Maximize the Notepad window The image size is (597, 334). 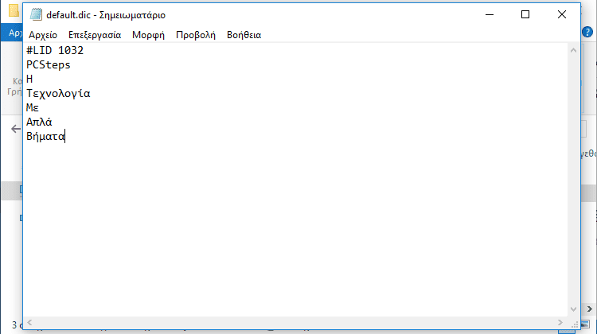point(525,14)
